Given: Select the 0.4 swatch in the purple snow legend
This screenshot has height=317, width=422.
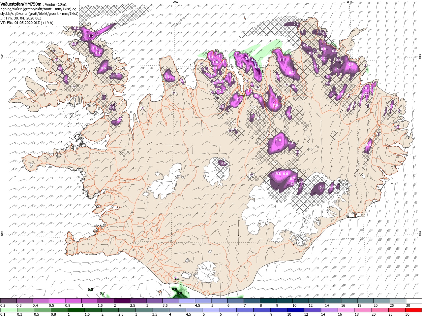Looking at the screenshot, I should point(41,301).
